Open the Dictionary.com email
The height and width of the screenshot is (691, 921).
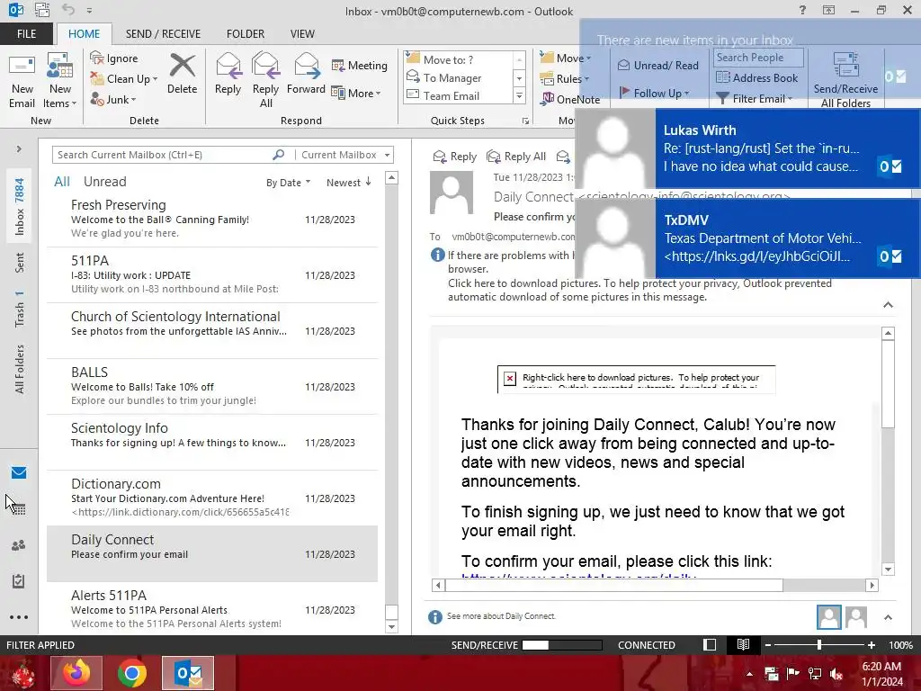pos(212,498)
